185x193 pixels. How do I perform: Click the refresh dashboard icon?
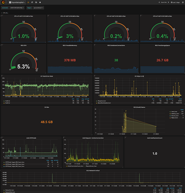[x=183, y=2]
